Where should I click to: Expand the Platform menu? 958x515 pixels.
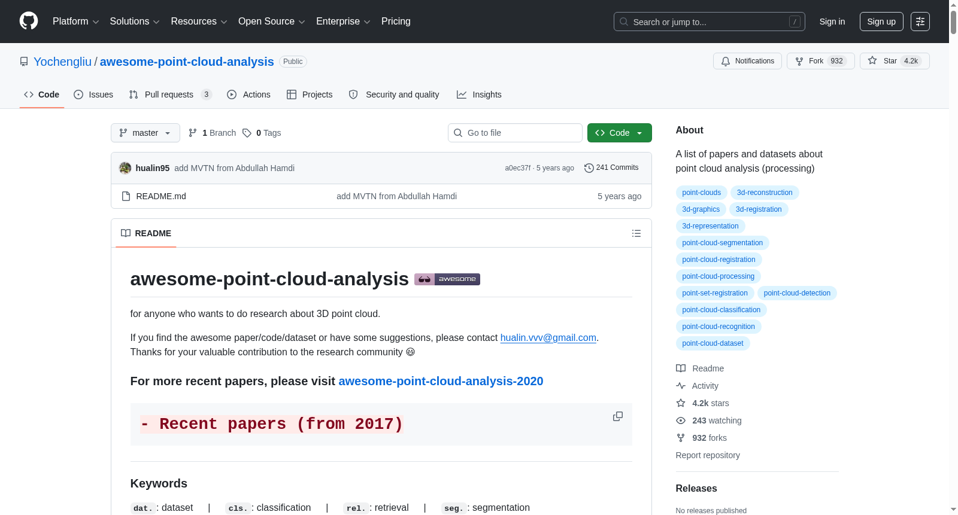pos(76,22)
